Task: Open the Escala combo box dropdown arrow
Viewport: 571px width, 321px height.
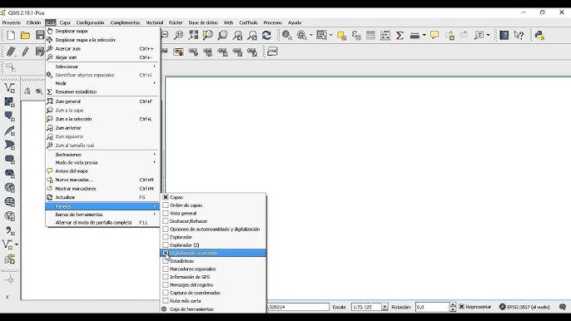Action: coord(385,307)
